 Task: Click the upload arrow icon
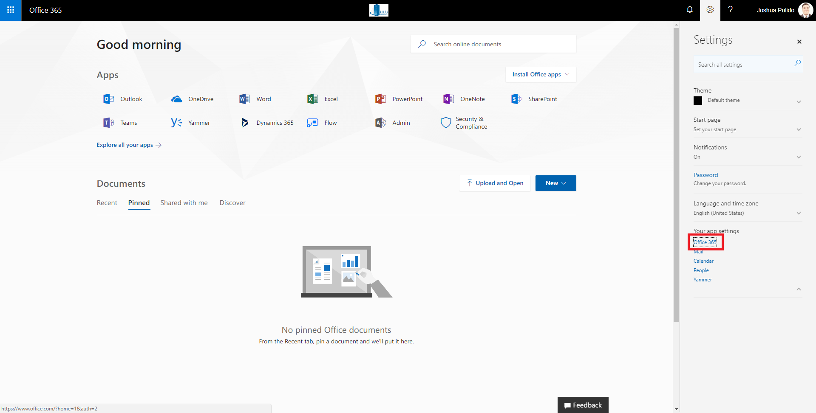click(x=469, y=183)
